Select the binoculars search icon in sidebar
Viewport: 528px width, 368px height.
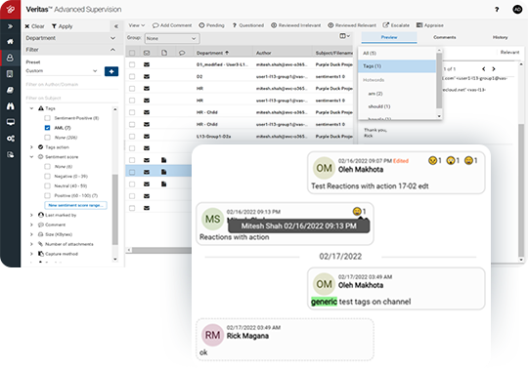(10, 106)
